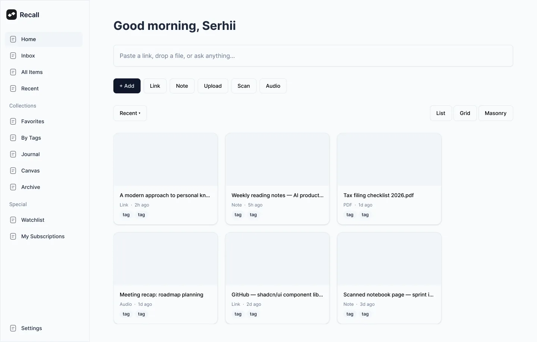Click the Canvas sidebar icon
The height and width of the screenshot is (342, 537).
[13, 171]
